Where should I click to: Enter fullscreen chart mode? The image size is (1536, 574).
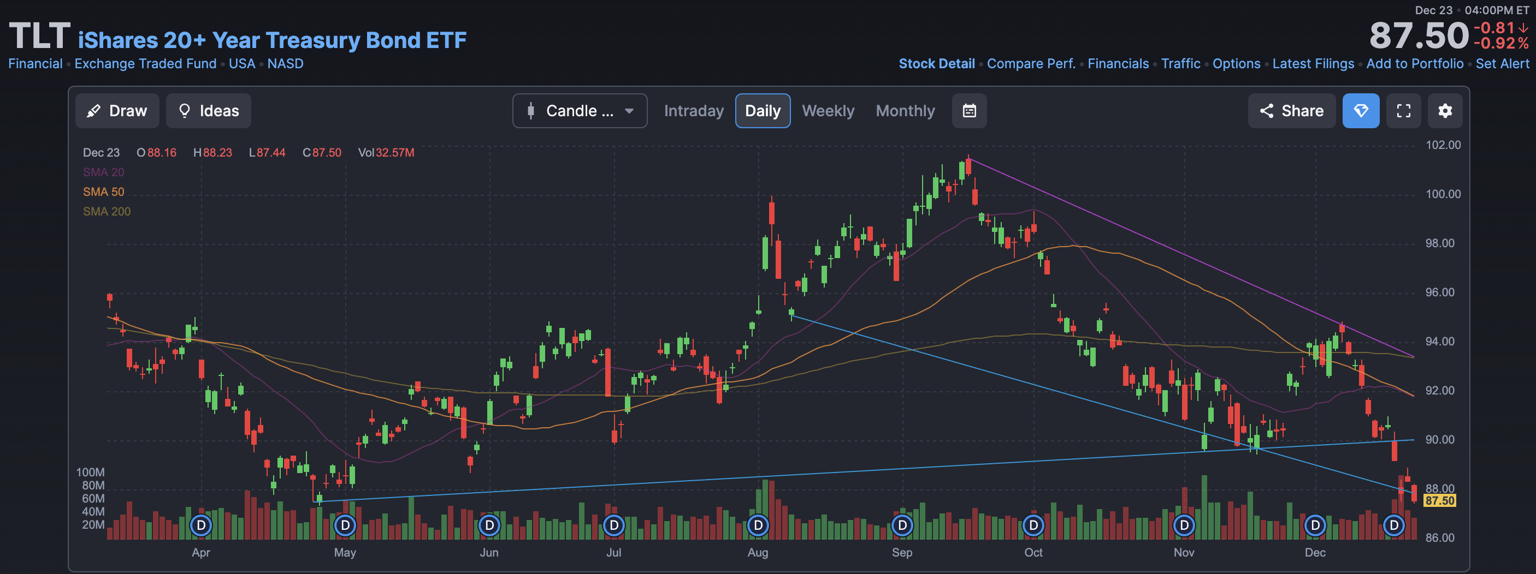tap(1404, 111)
